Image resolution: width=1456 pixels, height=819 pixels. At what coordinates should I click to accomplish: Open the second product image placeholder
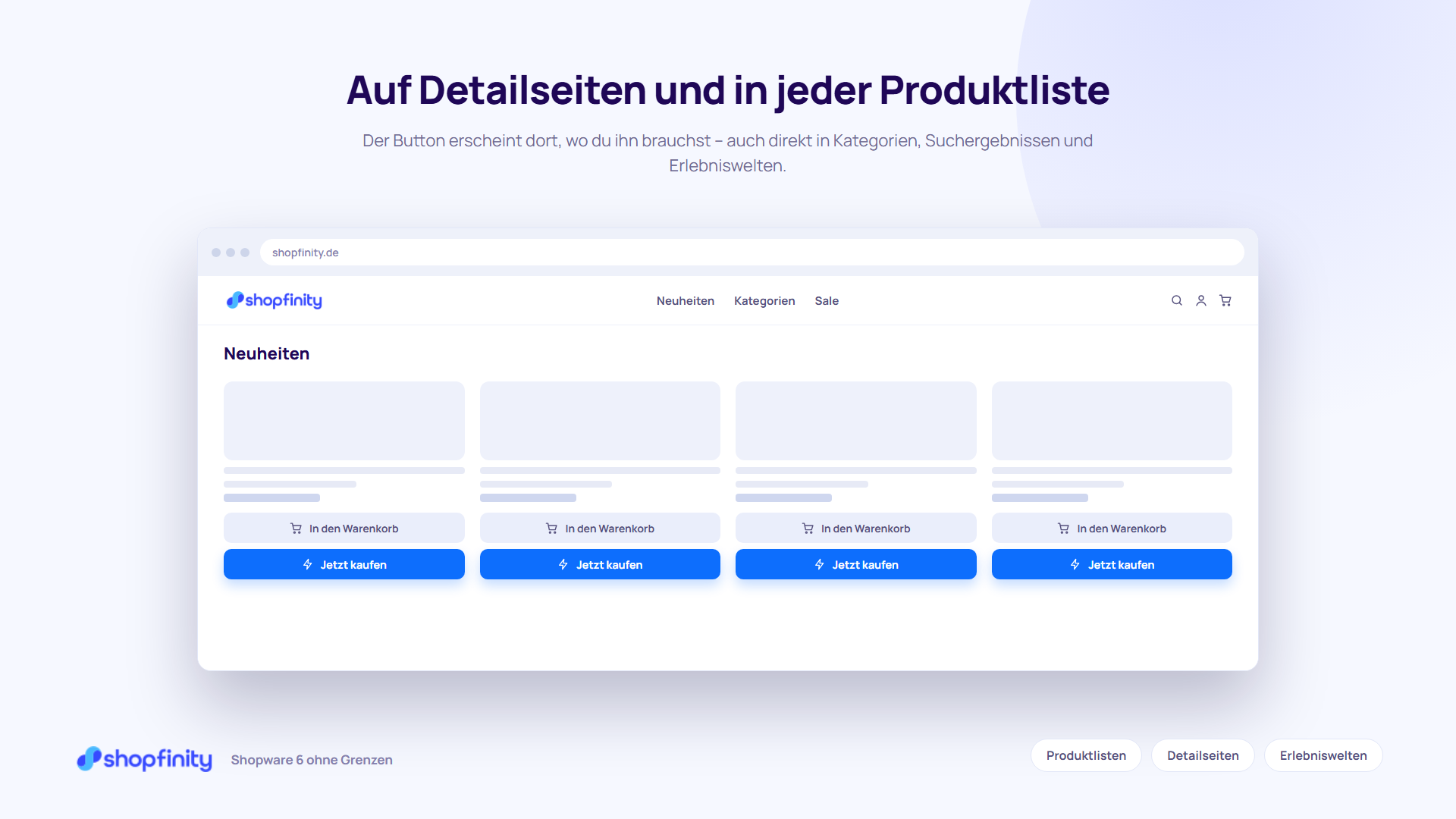pos(600,421)
